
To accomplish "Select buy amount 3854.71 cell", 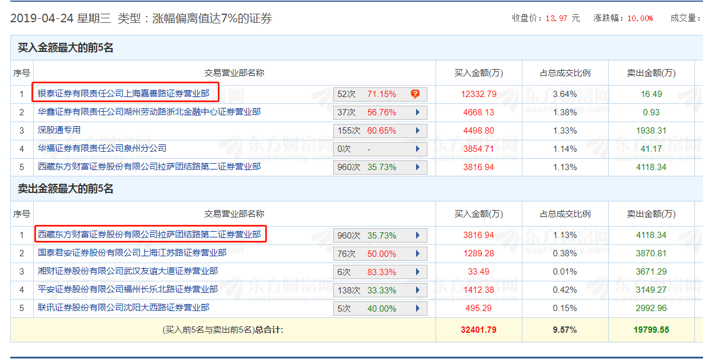I will (x=478, y=149).
